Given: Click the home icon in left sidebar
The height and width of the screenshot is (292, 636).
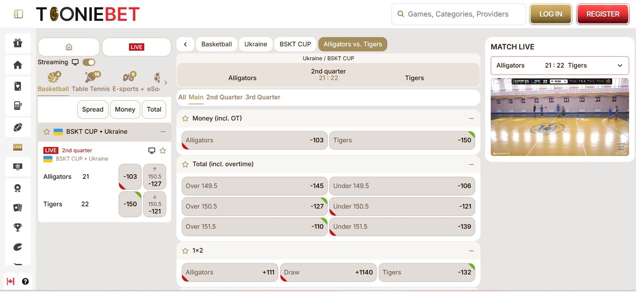Looking at the screenshot, I should coord(18,65).
